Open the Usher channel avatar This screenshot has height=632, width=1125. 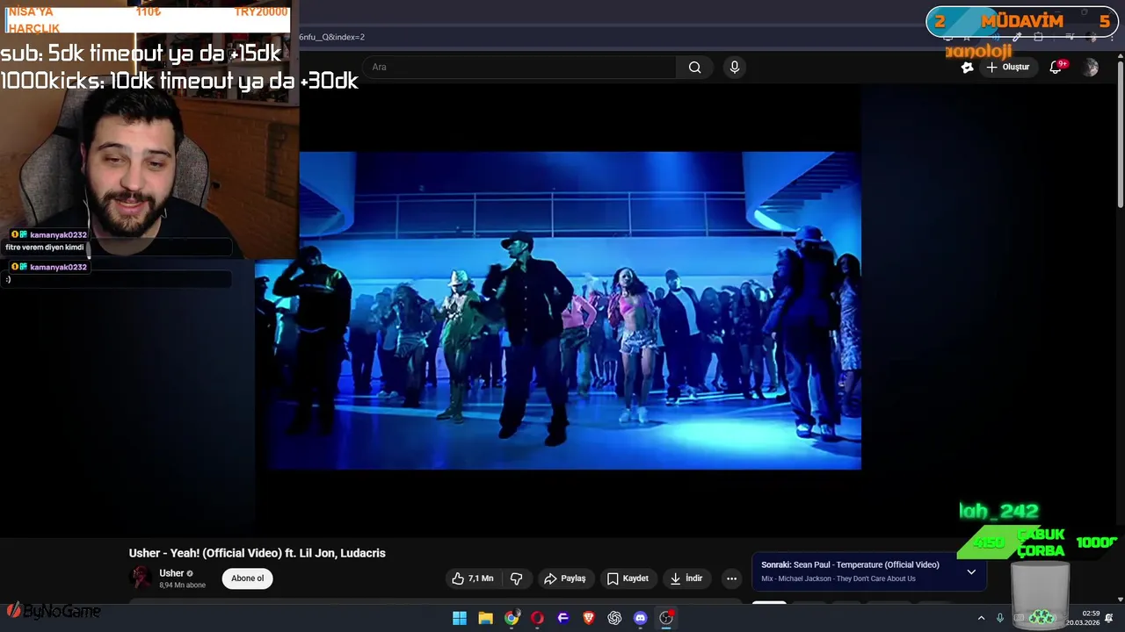point(141,578)
